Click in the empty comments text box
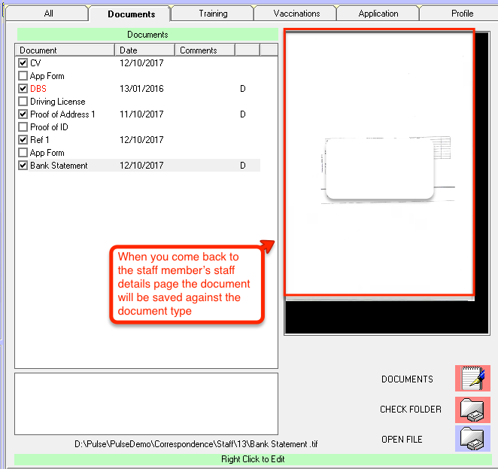 point(146,404)
